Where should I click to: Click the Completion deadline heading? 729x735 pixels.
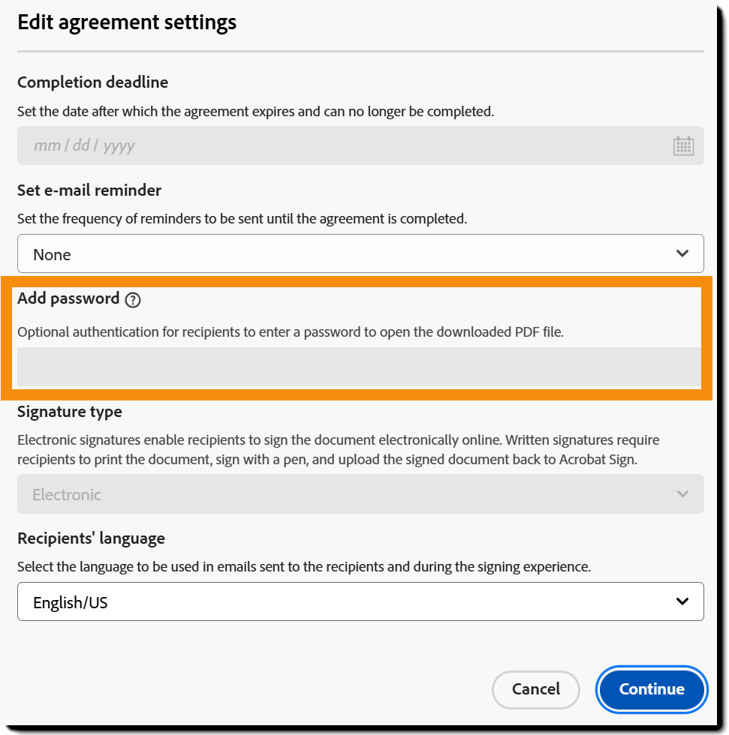[x=92, y=82]
